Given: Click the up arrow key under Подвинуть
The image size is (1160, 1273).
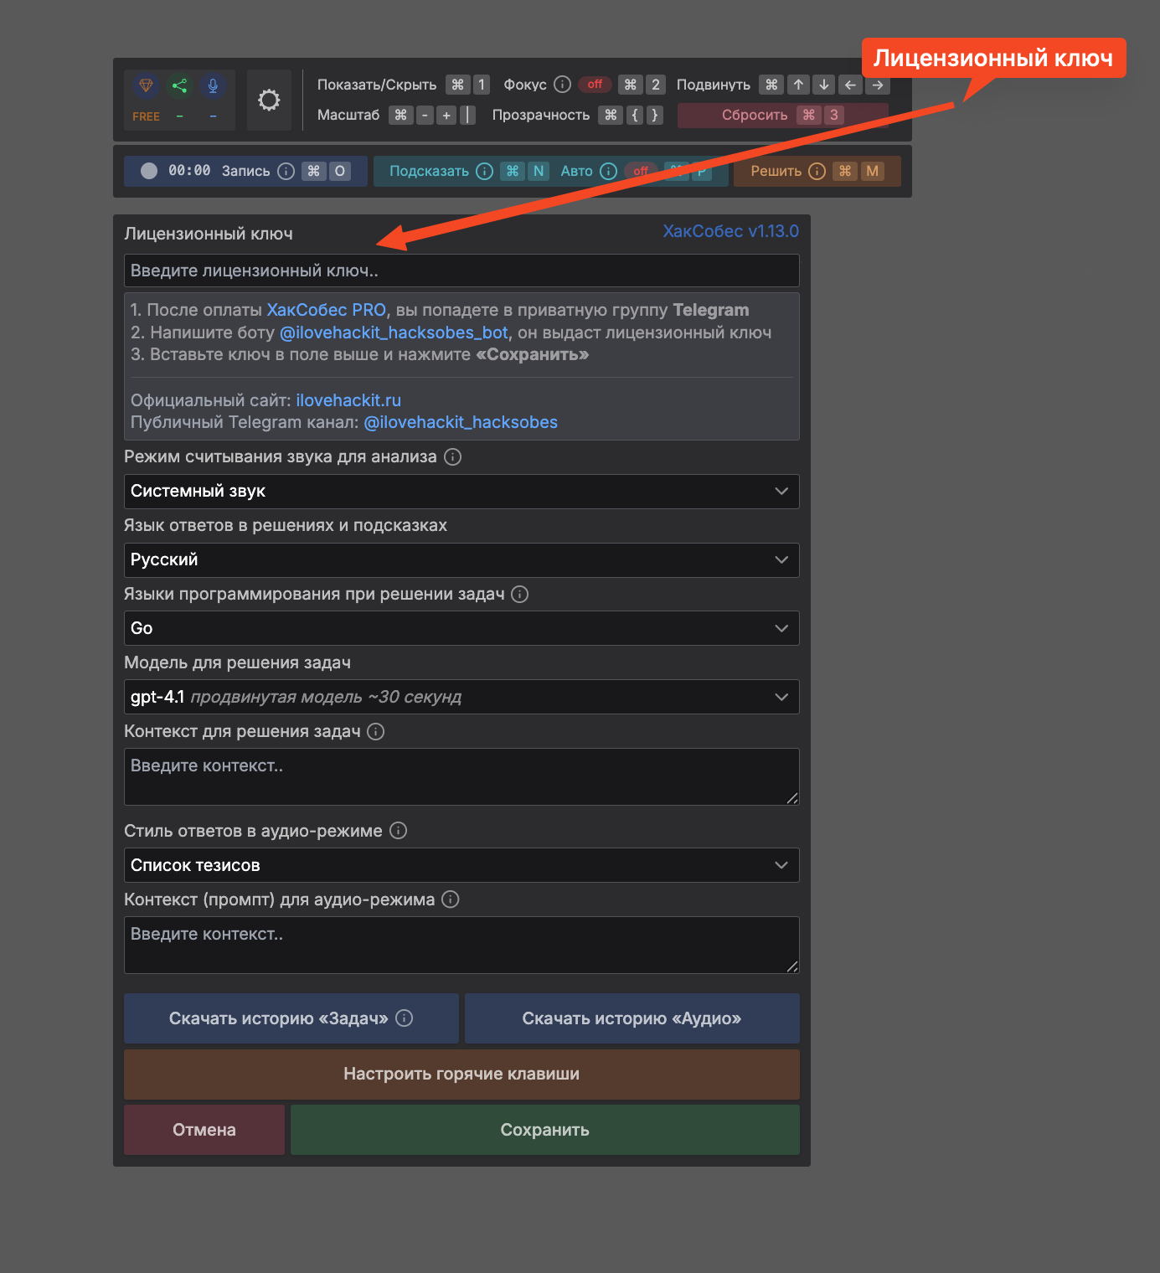Looking at the screenshot, I should (x=798, y=85).
